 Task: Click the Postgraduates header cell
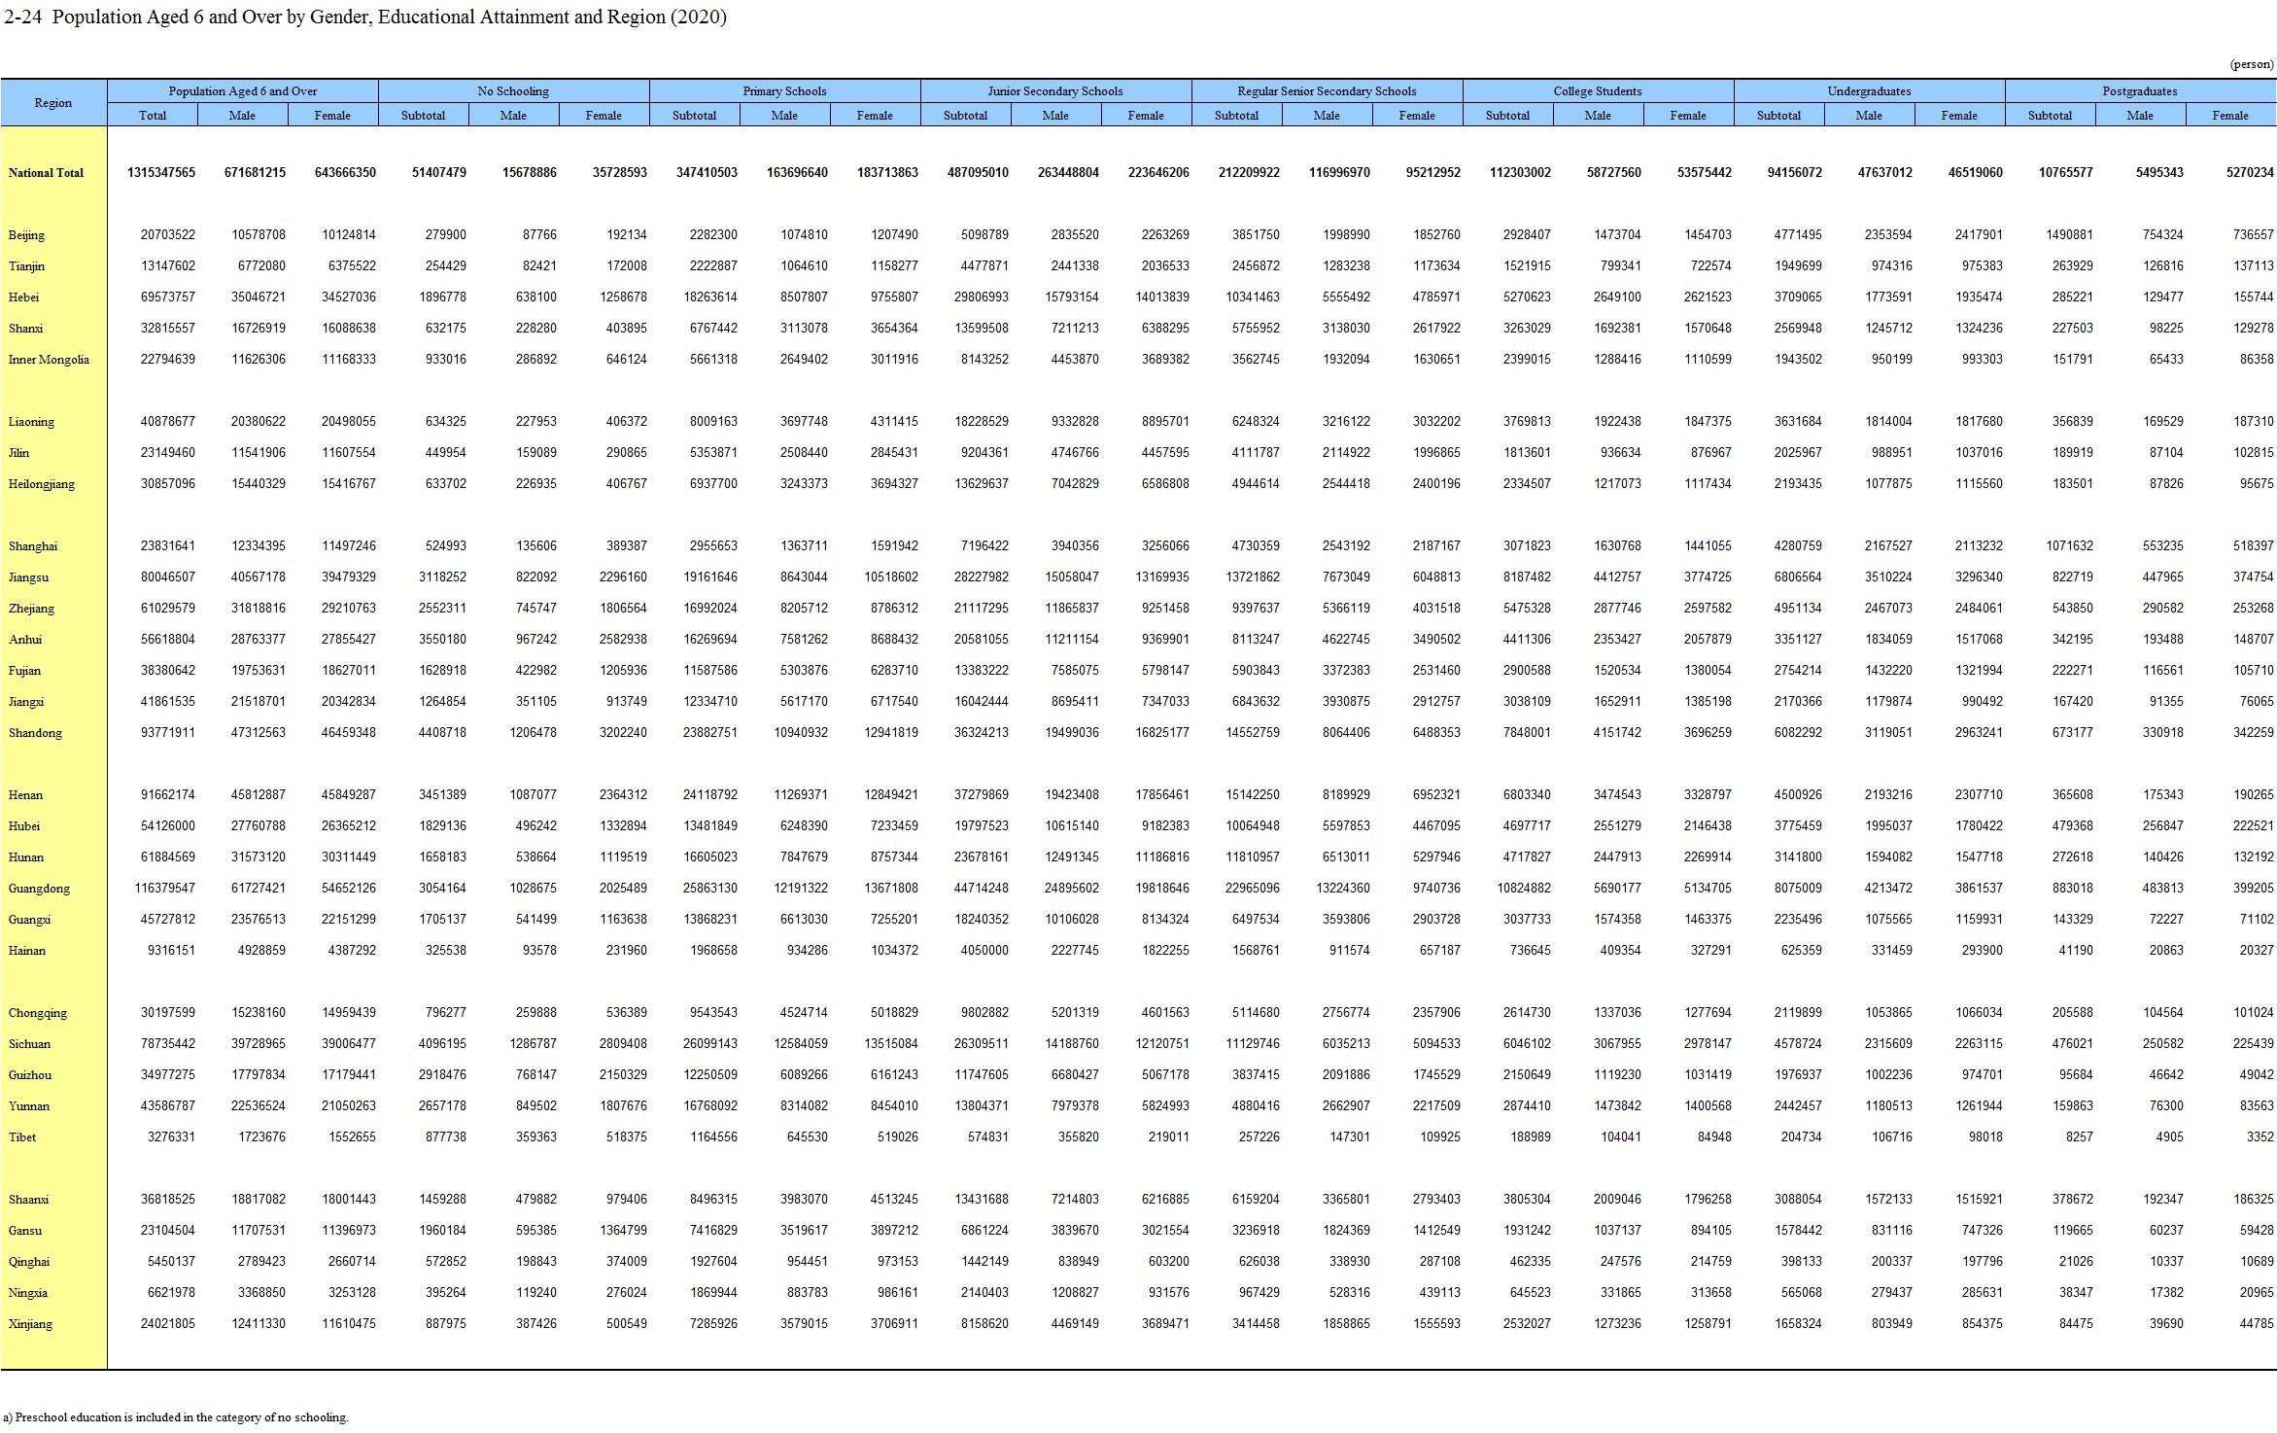point(2139,91)
